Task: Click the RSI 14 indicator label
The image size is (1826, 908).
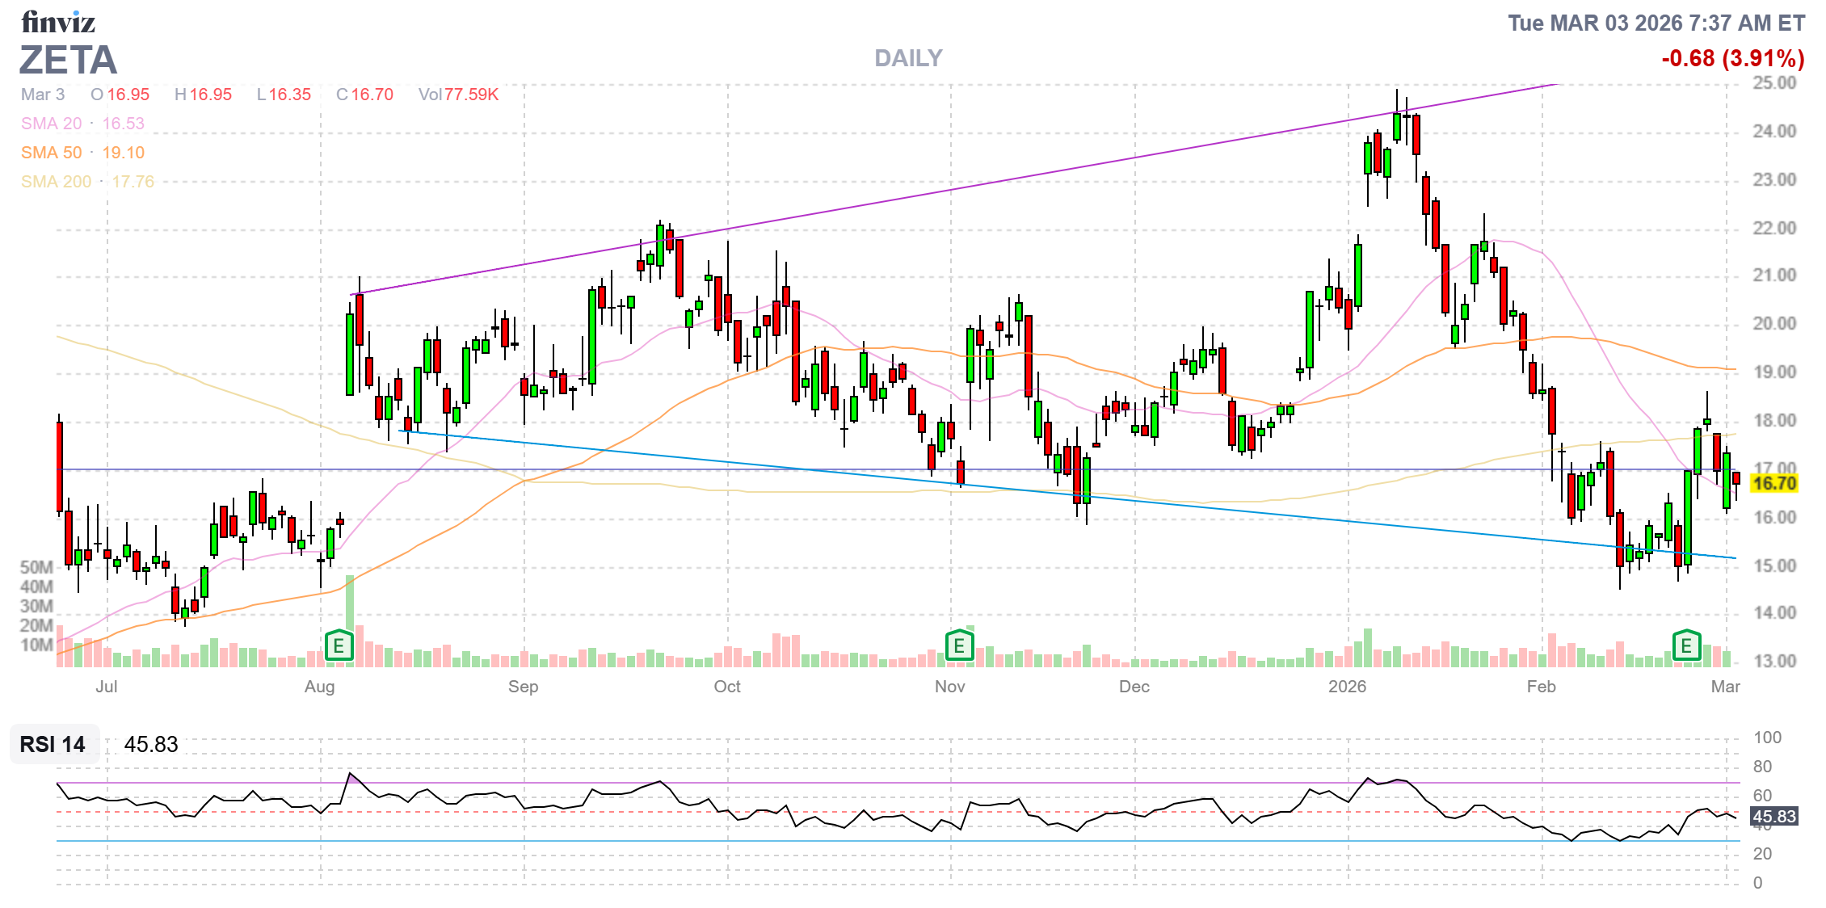Action: click(x=53, y=744)
